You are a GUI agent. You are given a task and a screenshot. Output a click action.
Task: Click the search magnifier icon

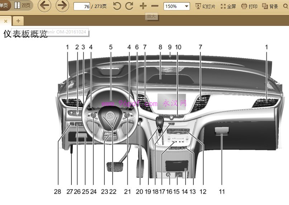pyautogui.click(x=286, y=6)
